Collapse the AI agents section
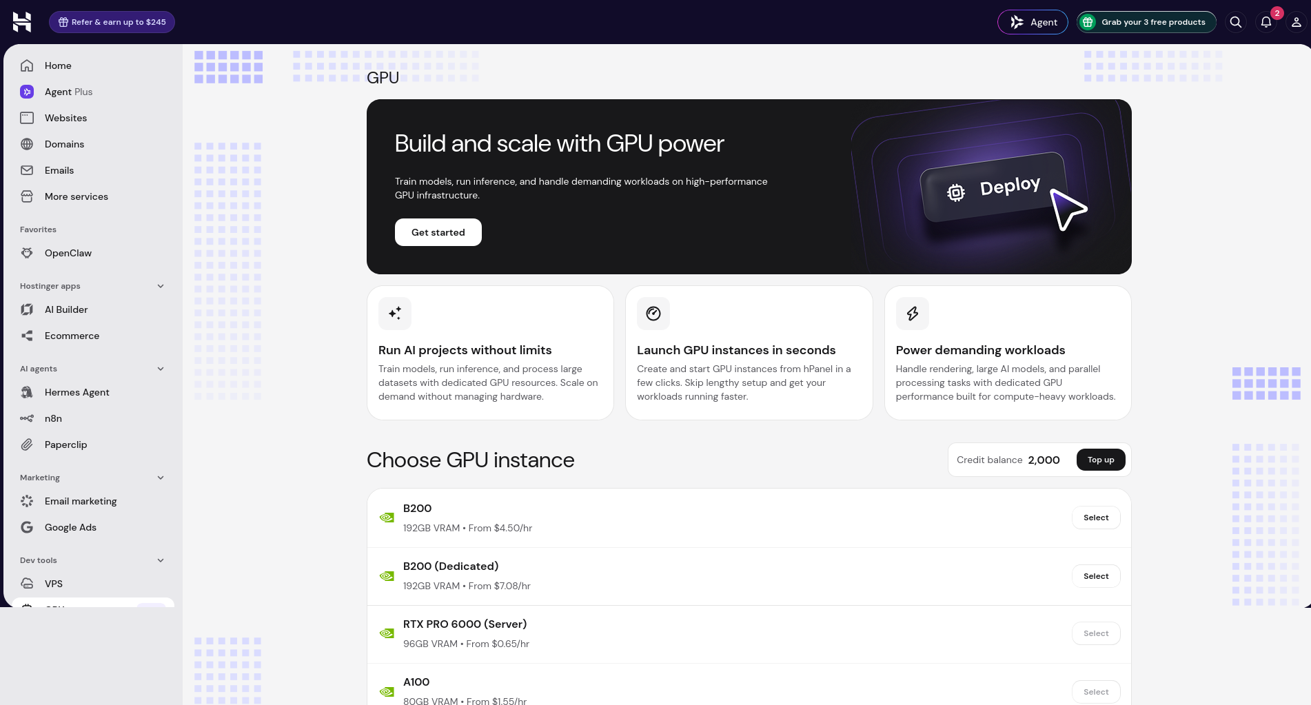The height and width of the screenshot is (705, 1311). tap(161, 369)
